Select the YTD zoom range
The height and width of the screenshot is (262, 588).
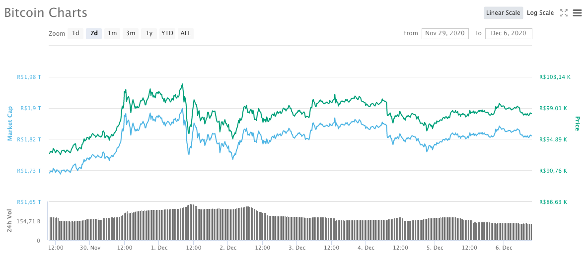pos(167,33)
